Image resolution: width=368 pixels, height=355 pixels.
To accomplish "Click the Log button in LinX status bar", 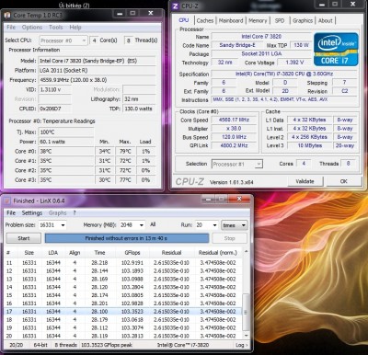I will pos(241,345).
